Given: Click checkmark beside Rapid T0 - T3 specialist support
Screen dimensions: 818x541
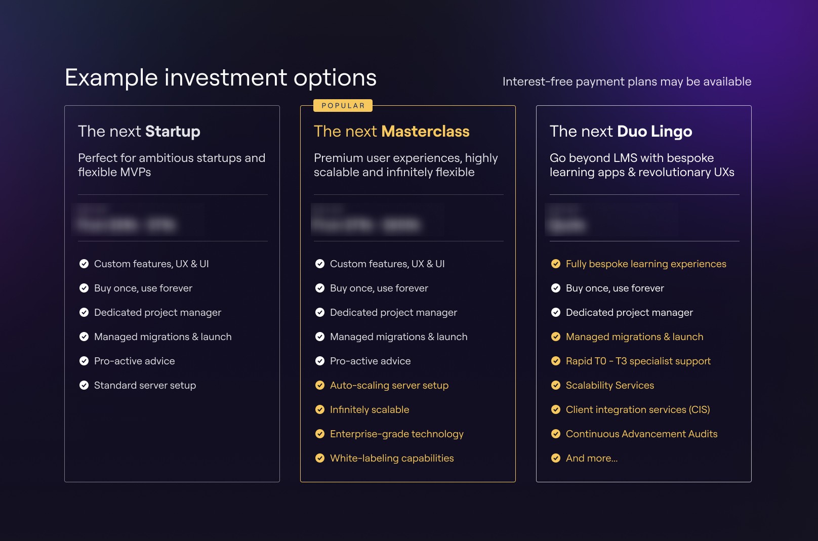Looking at the screenshot, I should coord(556,361).
